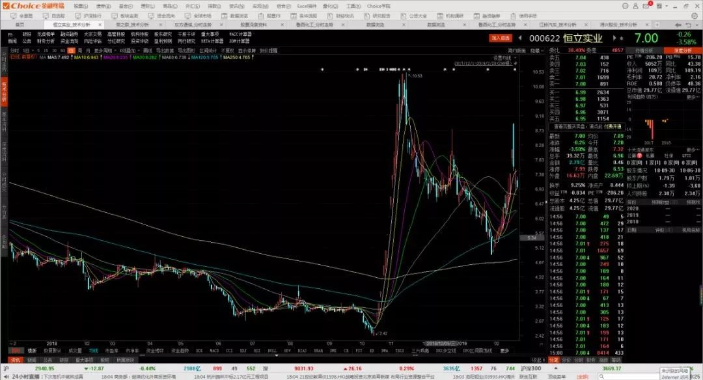Click the search magnifier in bottom bar
703x380 pixels.
(602, 376)
